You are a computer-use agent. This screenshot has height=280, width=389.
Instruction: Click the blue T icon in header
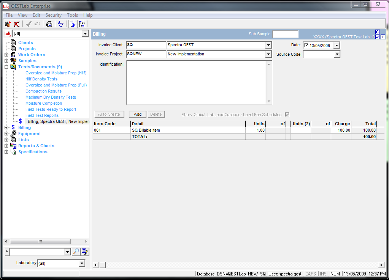click(x=383, y=37)
